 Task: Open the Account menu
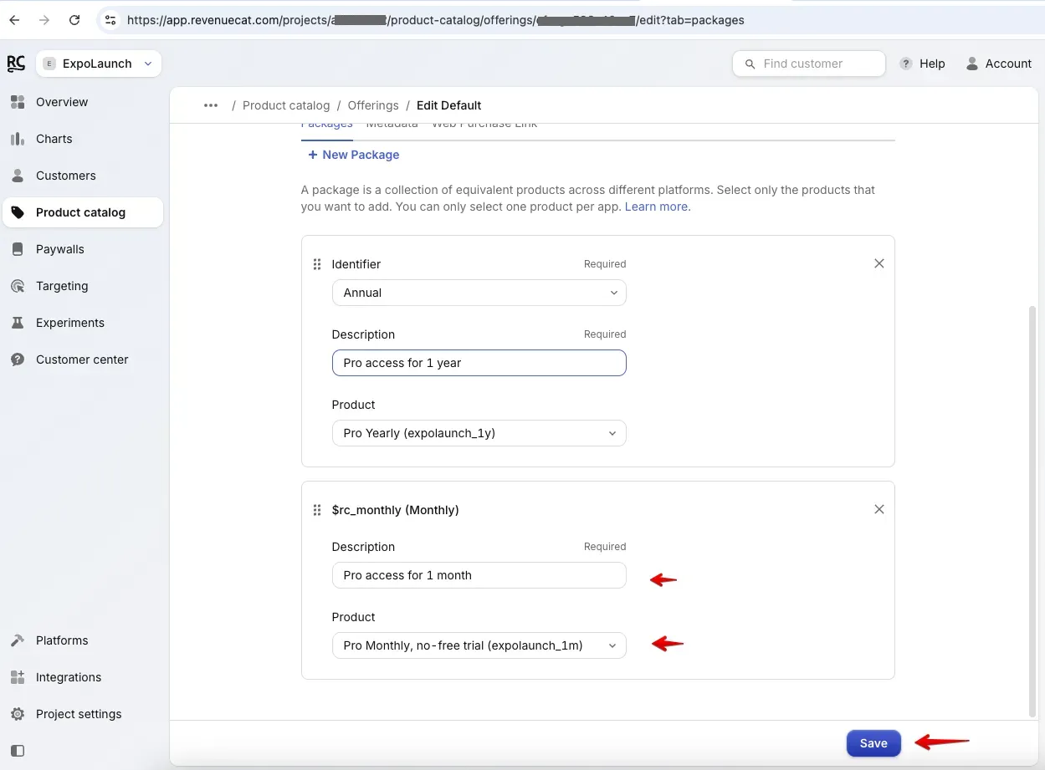coord(999,64)
